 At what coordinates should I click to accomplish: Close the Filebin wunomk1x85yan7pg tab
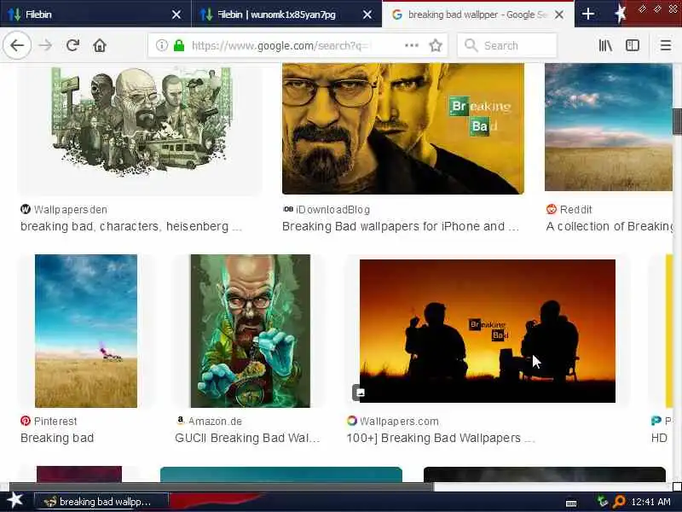click(367, 15)
